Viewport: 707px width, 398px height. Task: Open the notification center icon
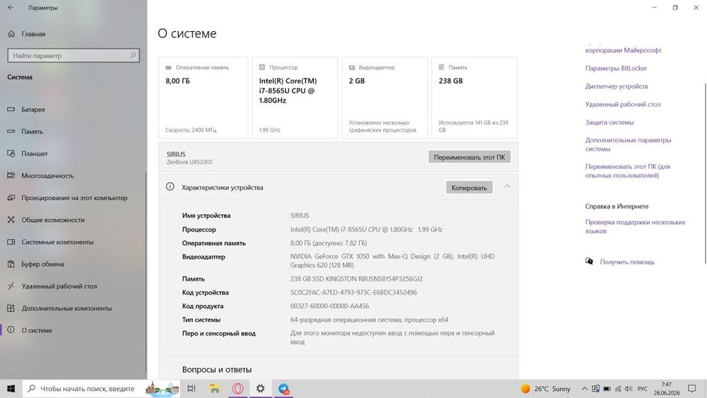tap(691, 389)
